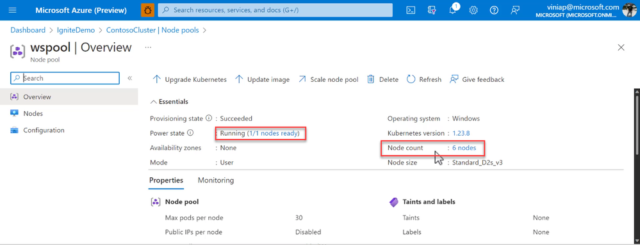Click the Microsoft Azure (Preview) title
Screen dimensions: 640x245
81,10
